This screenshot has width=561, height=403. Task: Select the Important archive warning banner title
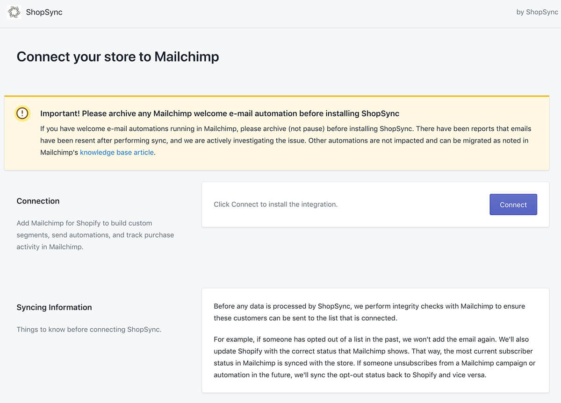click(220, 113)
